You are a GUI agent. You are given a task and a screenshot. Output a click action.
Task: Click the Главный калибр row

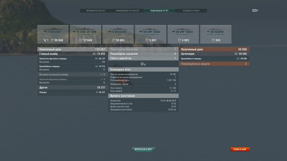pos(72,54)
